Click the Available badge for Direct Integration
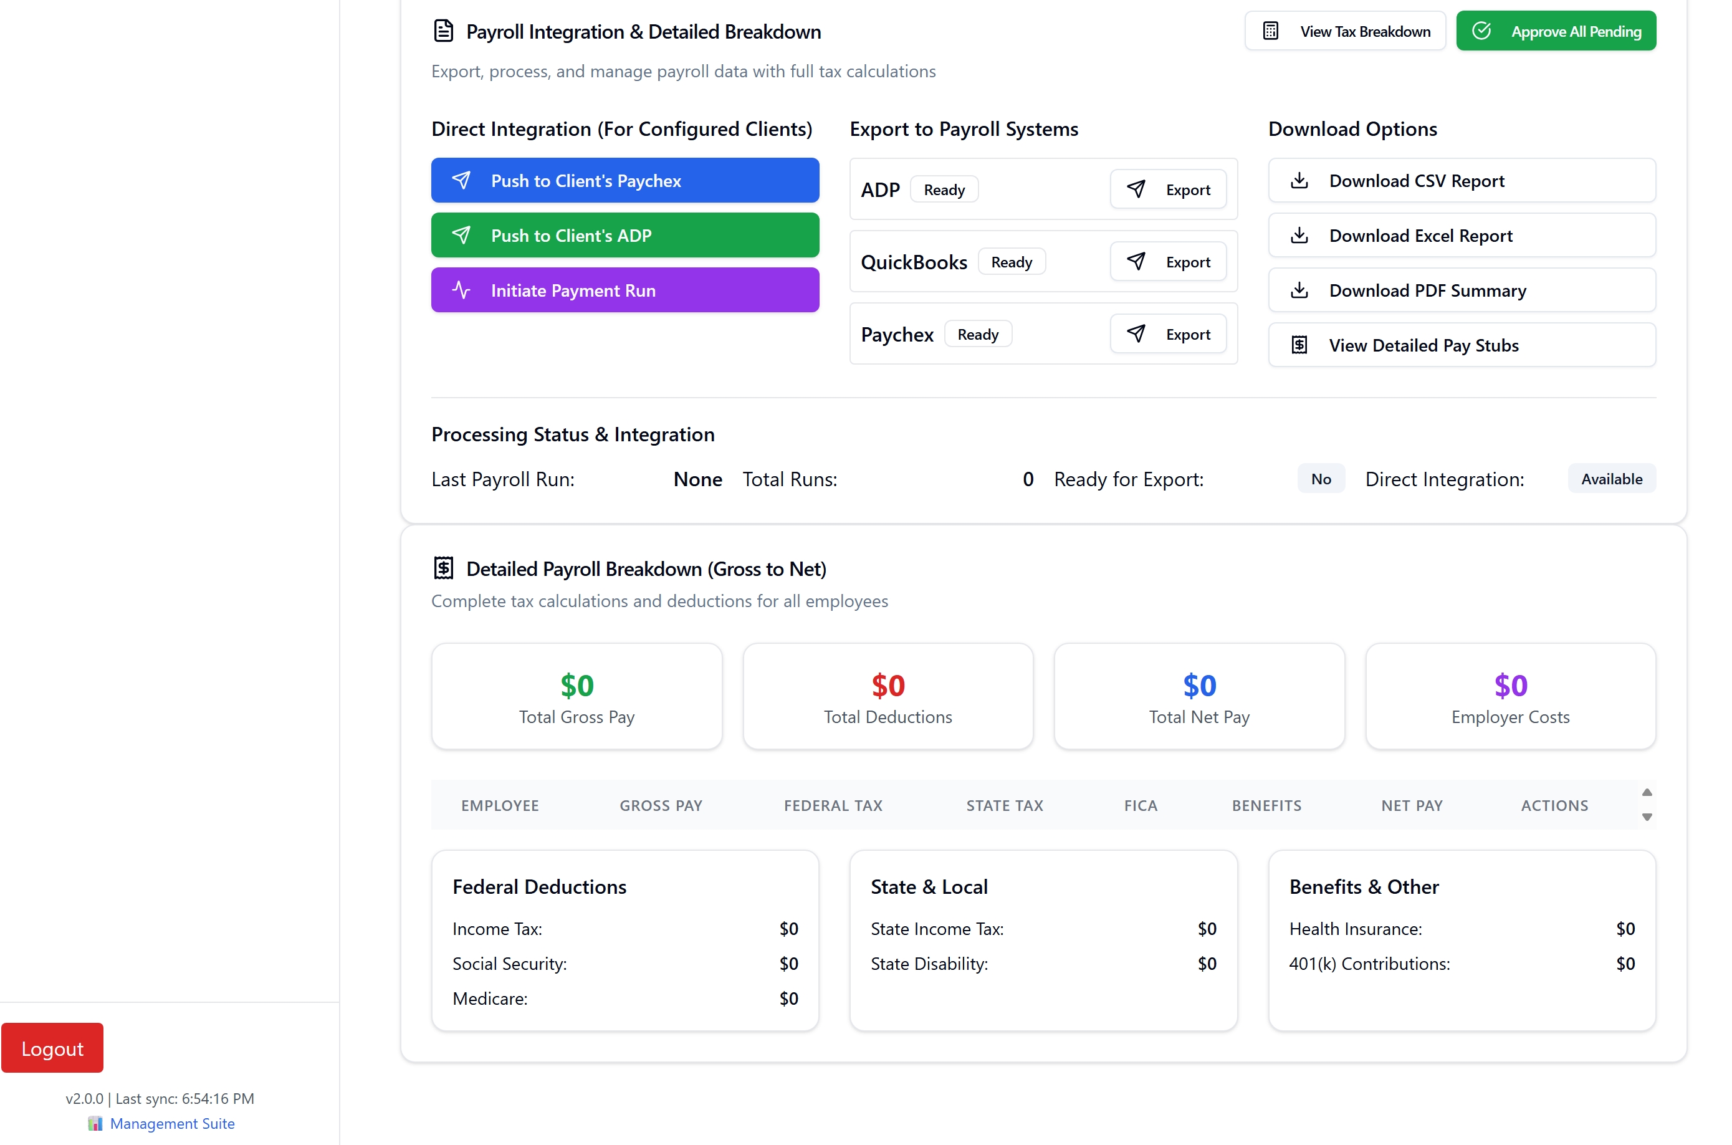1732x1145 pixels. [1612, 478]
